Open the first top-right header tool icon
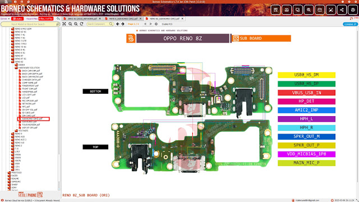 click(x=275, y=10)
